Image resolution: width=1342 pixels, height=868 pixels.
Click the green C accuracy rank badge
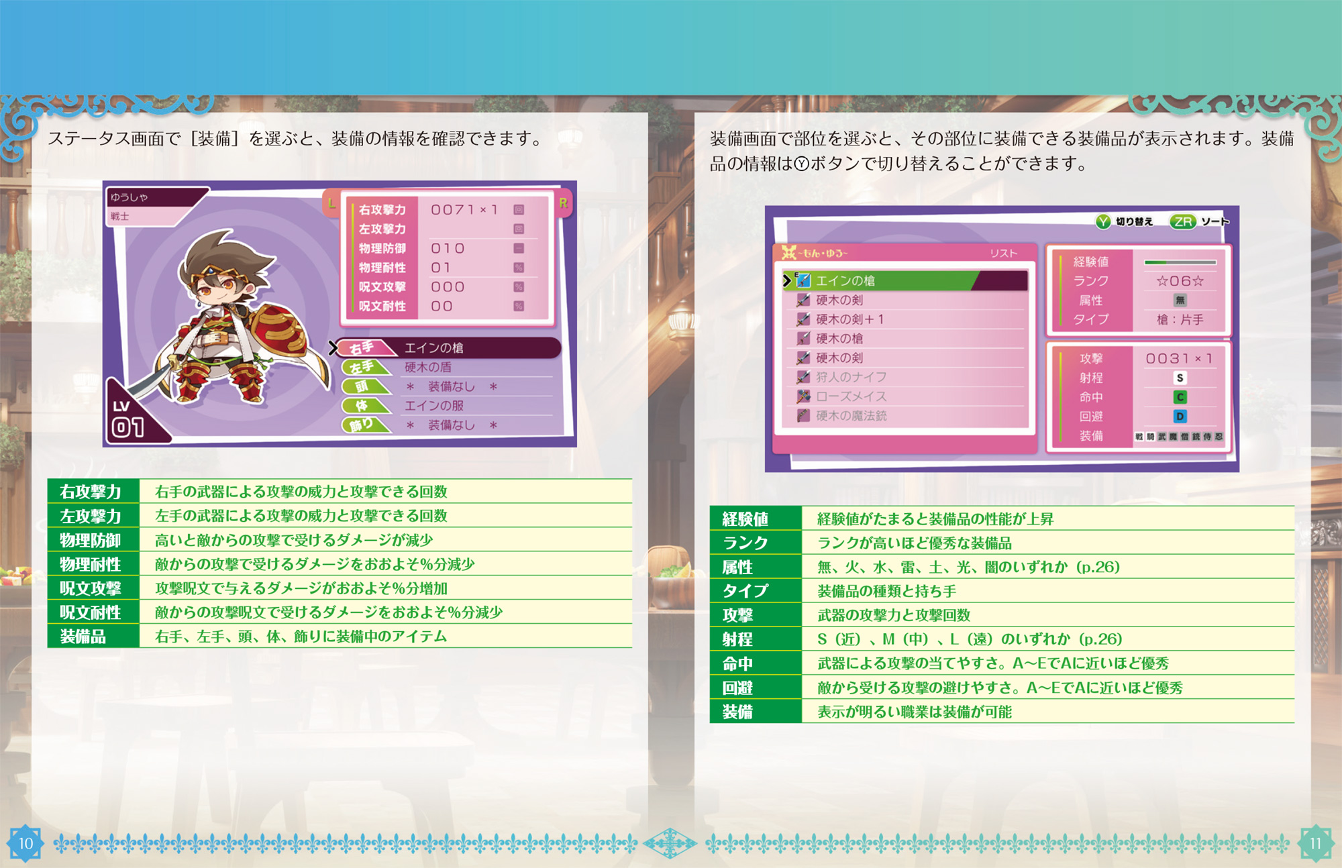pos(1180,397)
